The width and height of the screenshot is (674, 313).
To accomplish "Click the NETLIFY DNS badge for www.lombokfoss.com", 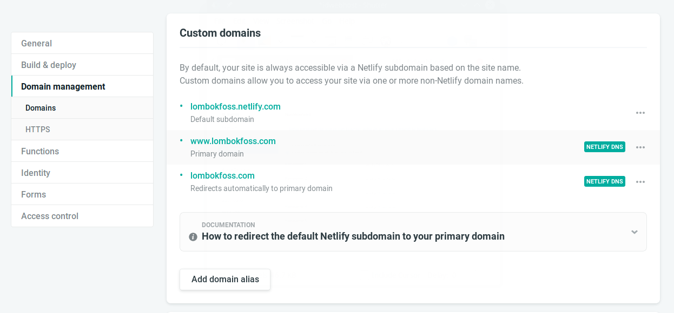I will (604, 146).
